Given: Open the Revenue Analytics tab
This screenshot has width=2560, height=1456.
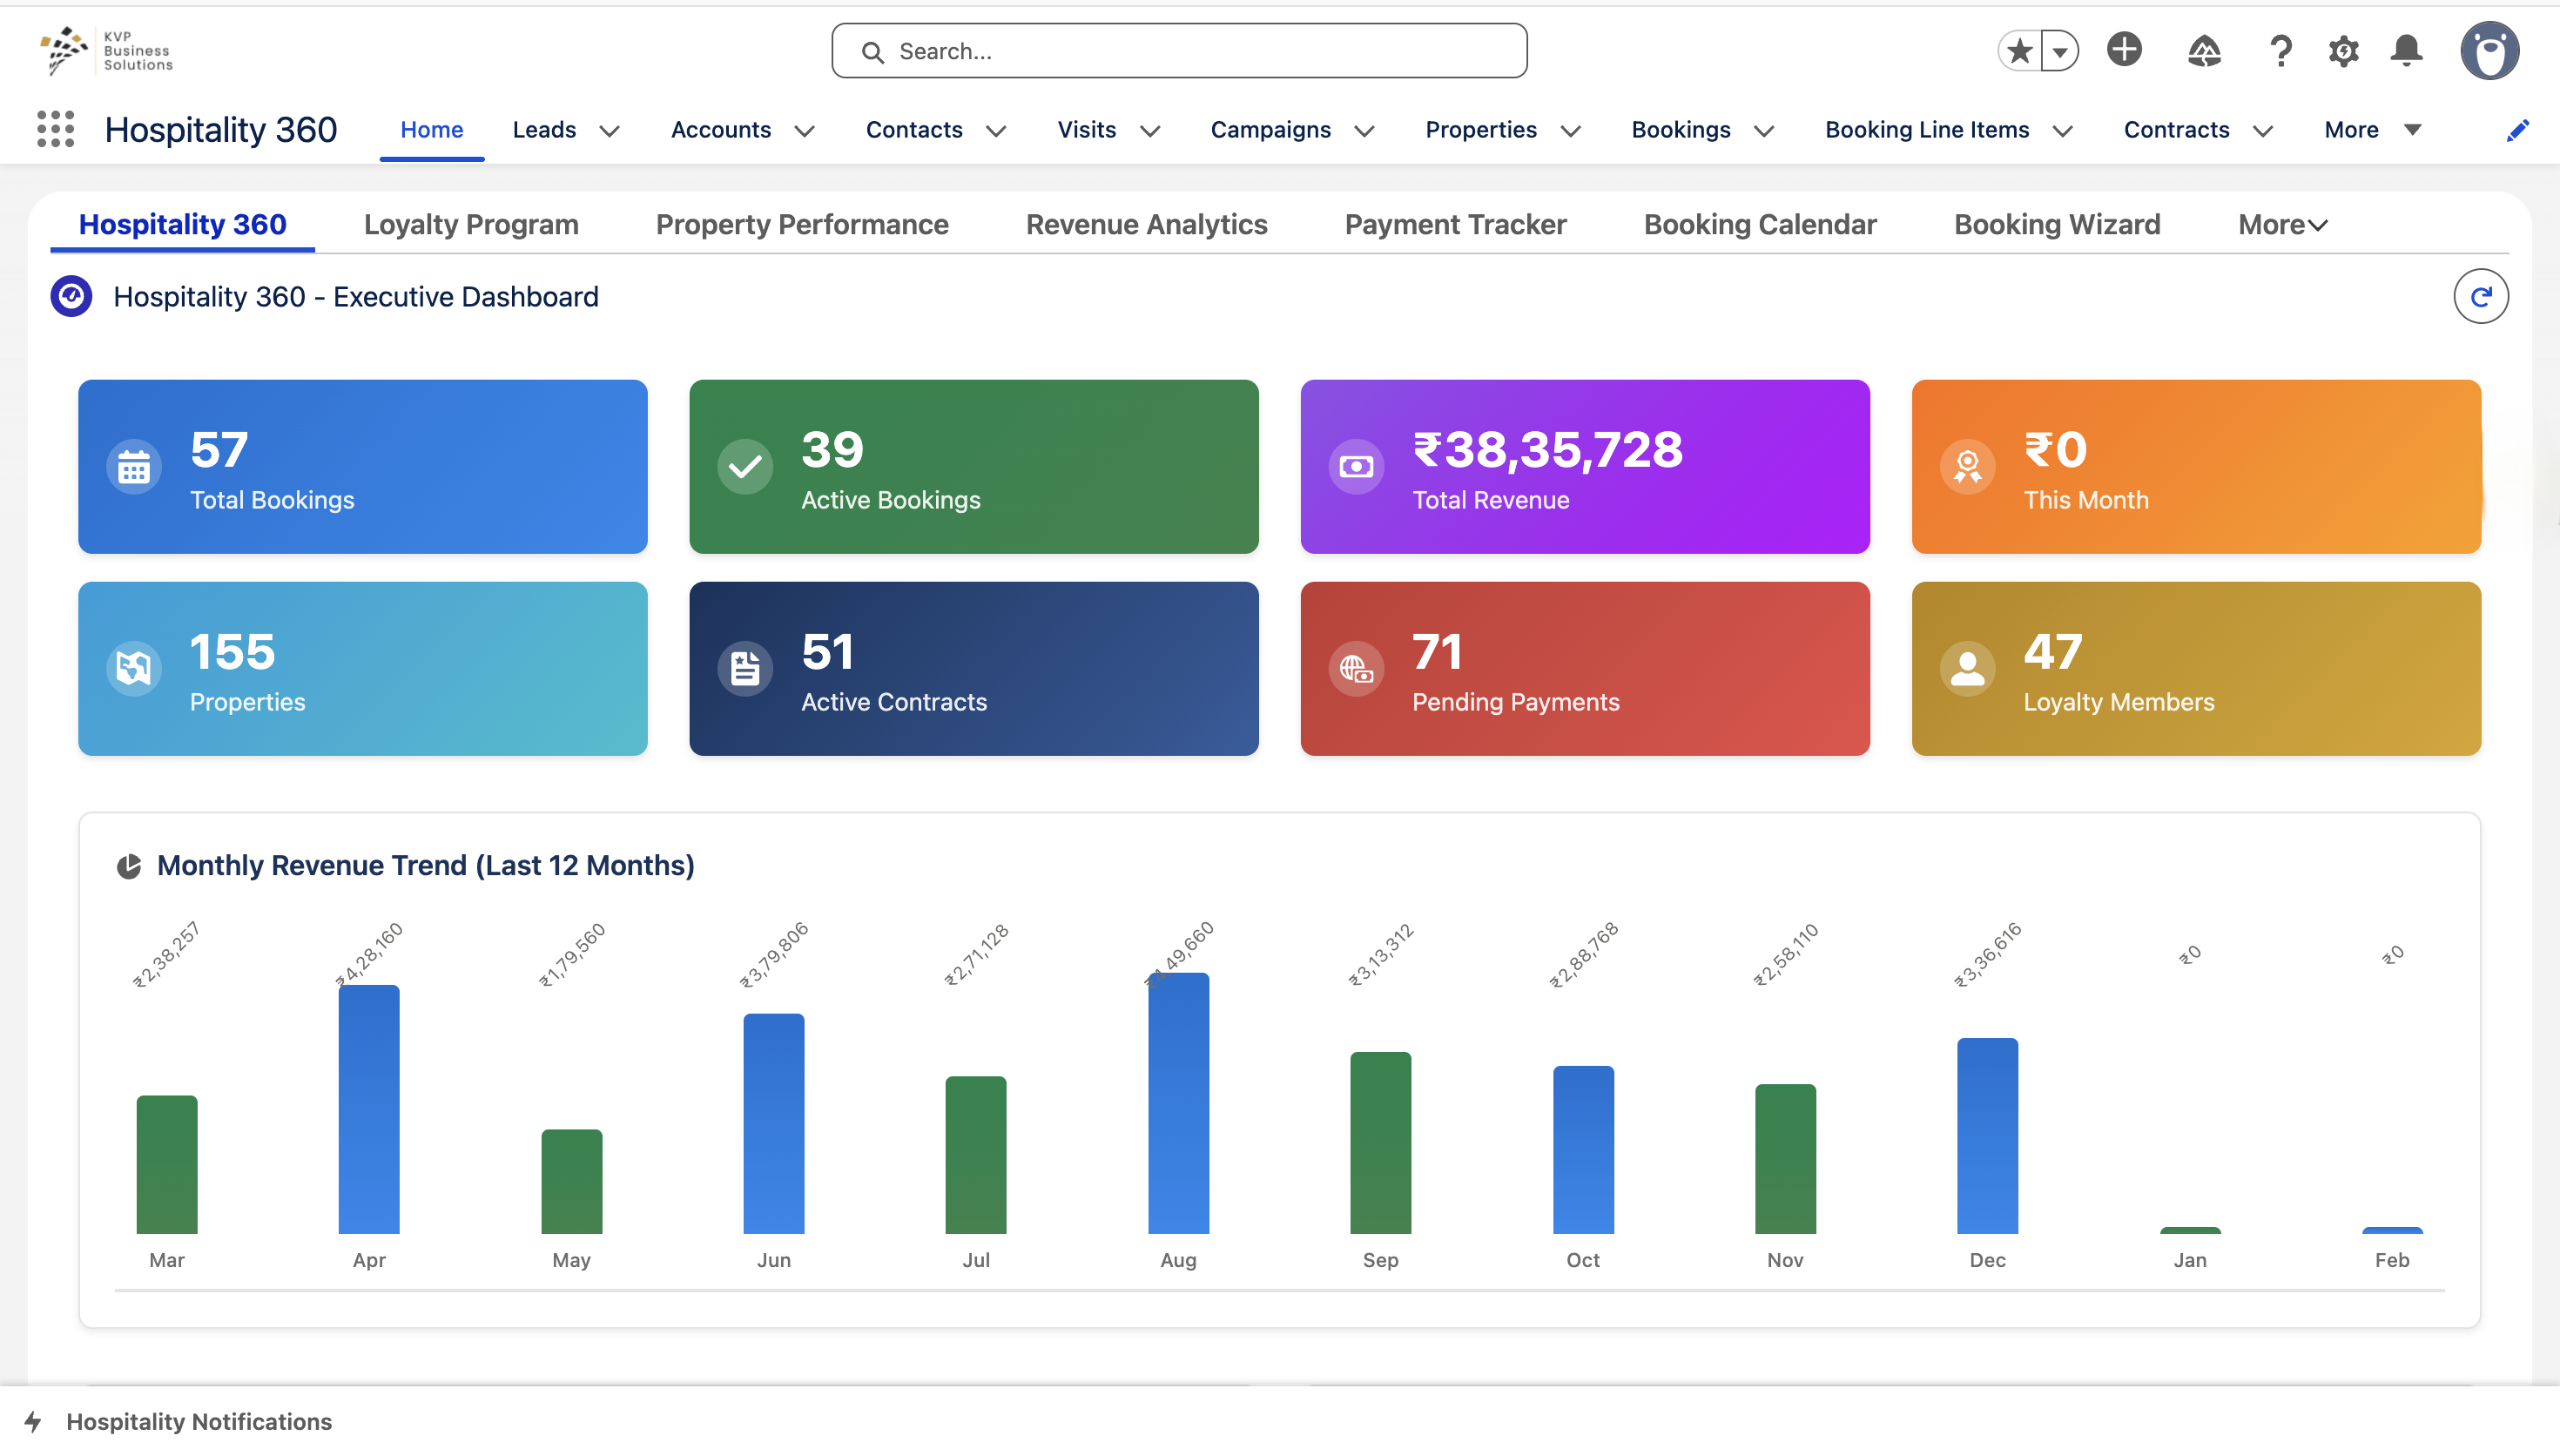Looking at the screenshot, I should point(1146,224).
